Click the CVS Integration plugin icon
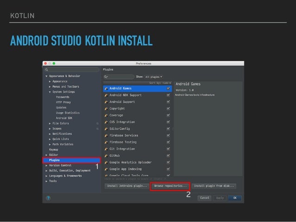 106,122
